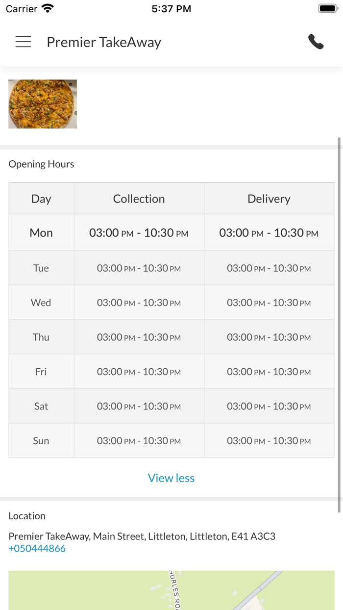343x610 pixels.
Task: Click Friday's collection hours entry
Action: coord(139,371)
